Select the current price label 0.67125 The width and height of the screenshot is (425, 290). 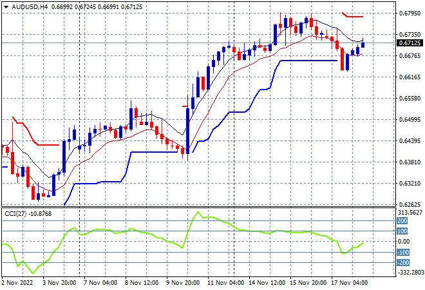pyautogui.click(x=410, y=43)
